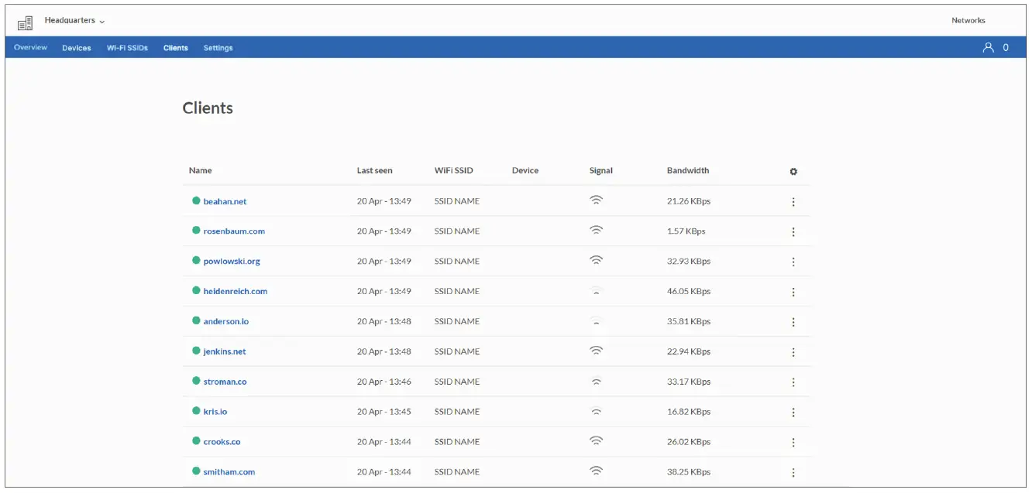Click the 35.81 KBps bandwidth value

pyautogui.click(x=689, y=321)
